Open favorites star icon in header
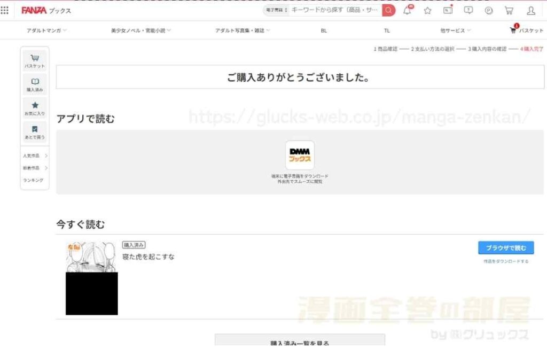 coord(427,11)
